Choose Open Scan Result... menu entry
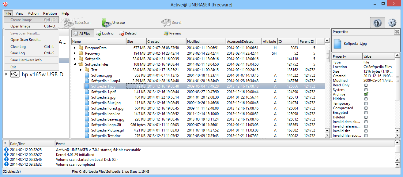 pos(31,40)
